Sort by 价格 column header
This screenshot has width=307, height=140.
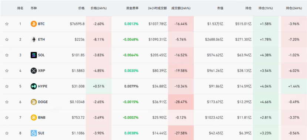[82, 8]
